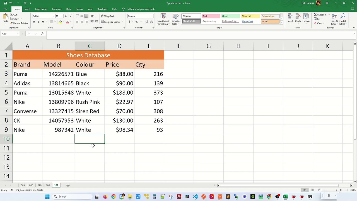Select cell B9 containing 987342
Screen dimensions: 357x201
click(59, 130)
